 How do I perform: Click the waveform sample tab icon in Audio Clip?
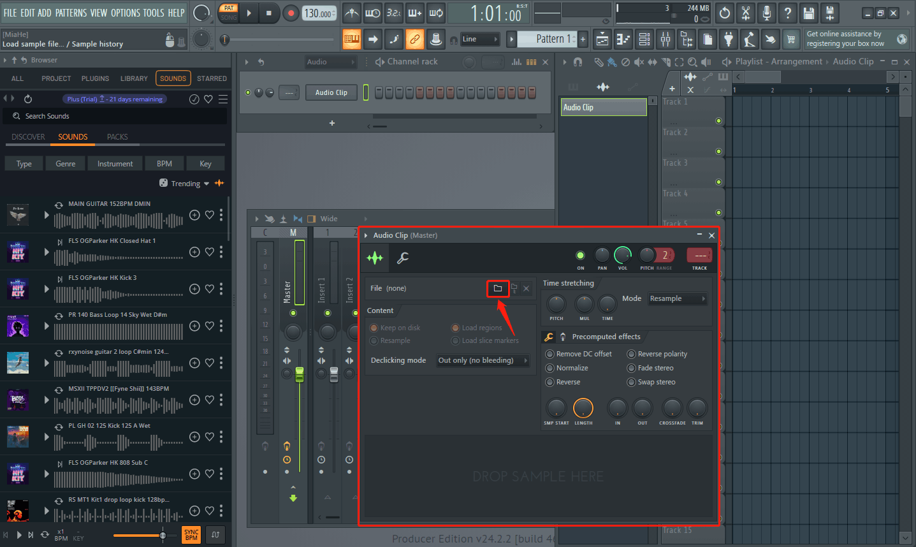pos(375,258)
